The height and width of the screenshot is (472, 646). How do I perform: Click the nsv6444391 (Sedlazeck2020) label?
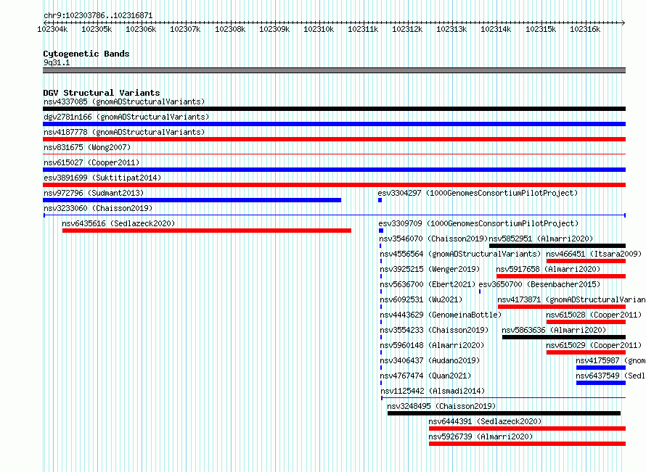point(485,421)
